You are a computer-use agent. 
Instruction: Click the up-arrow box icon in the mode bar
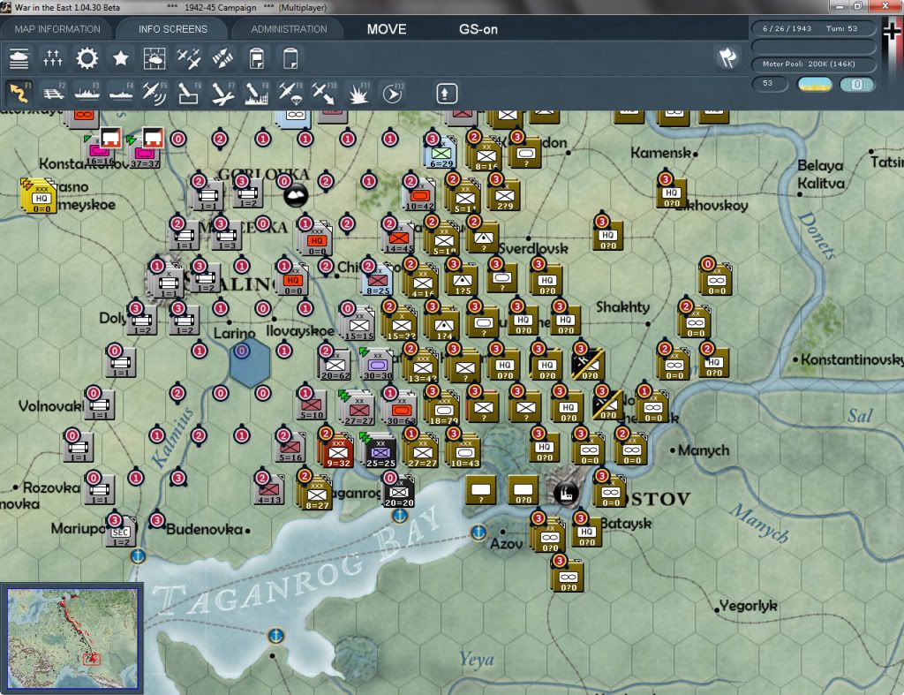[447, 94]
